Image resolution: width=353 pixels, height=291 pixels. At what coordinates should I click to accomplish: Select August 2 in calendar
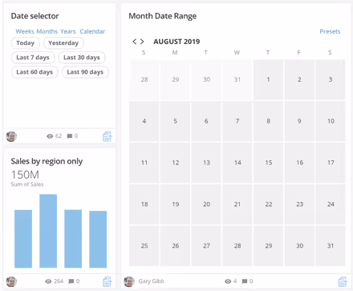tap(299, 79)
